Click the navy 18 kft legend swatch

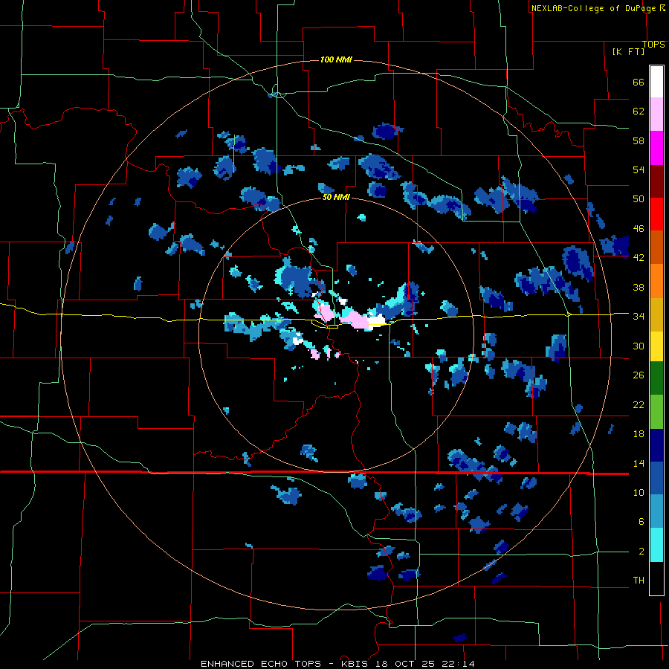pos(656,445)
